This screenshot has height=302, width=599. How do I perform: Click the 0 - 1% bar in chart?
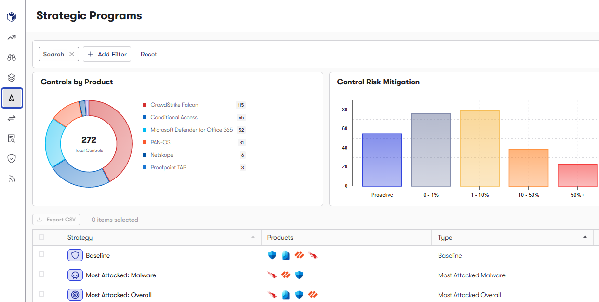pos(431,150)
